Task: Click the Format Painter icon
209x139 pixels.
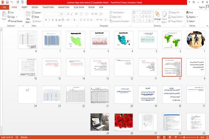Action: pos(9,21)
